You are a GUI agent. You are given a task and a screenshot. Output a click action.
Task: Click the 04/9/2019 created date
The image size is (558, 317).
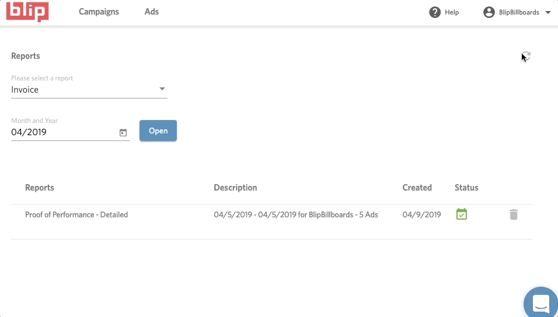[x=421, y=214]
